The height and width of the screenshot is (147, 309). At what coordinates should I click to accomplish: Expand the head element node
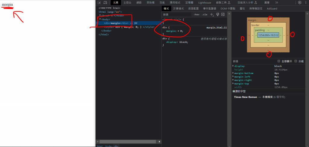[x=100, y=15]
